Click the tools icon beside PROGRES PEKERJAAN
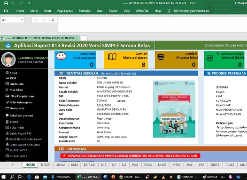Viewport: 247px width, 180px height. point(209,73)
